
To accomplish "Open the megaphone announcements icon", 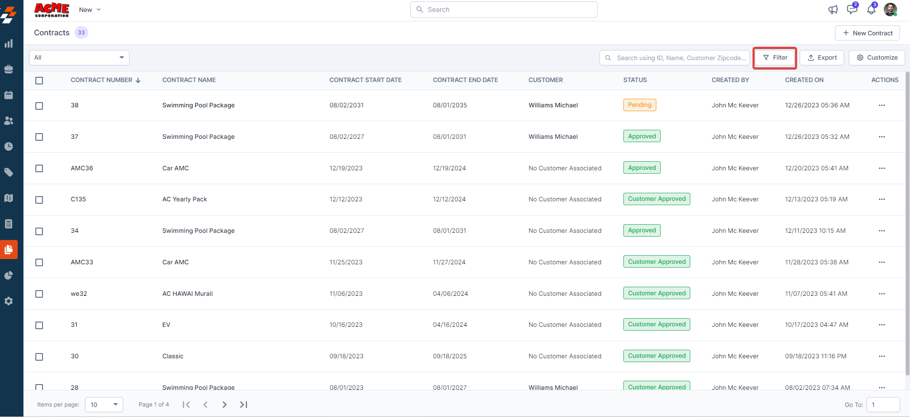I will (x=833, y=10).
